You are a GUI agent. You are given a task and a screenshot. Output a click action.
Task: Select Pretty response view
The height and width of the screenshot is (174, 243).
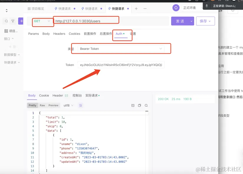(x=32, y=105)
